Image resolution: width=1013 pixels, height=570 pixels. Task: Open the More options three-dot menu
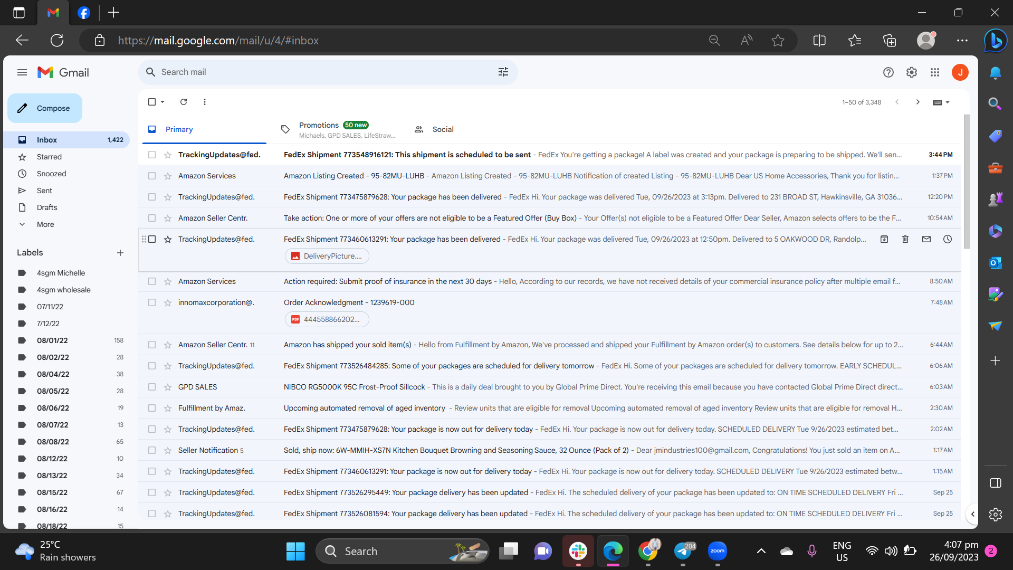[x=205, y=102]
